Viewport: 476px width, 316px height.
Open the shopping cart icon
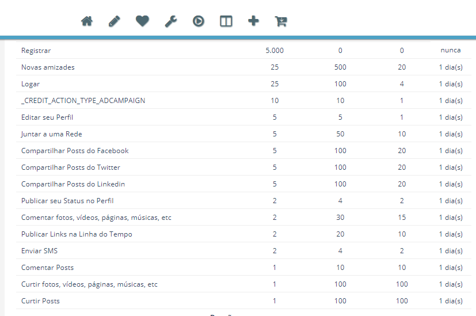281,21
